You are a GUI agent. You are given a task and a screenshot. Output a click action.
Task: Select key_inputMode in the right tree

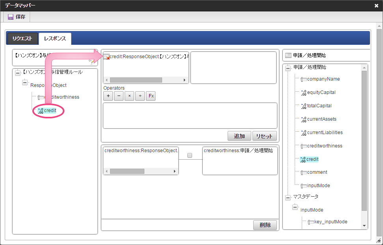coord(331,222)
